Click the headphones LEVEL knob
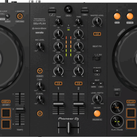Image resolution: width=137 pixels, height=137 pixels. point(40,99)
